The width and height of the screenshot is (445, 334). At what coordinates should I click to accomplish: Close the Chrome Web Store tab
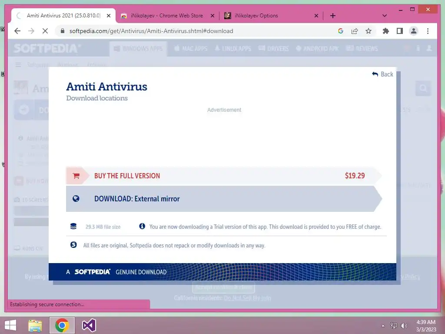(x=212, y=16)
